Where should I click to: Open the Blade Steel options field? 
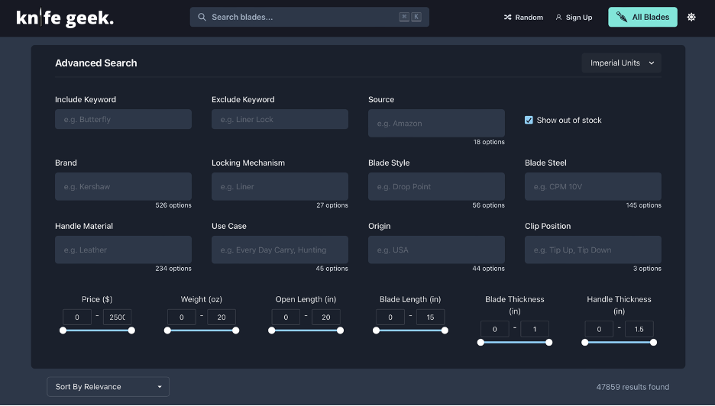[x=593, y=186]
